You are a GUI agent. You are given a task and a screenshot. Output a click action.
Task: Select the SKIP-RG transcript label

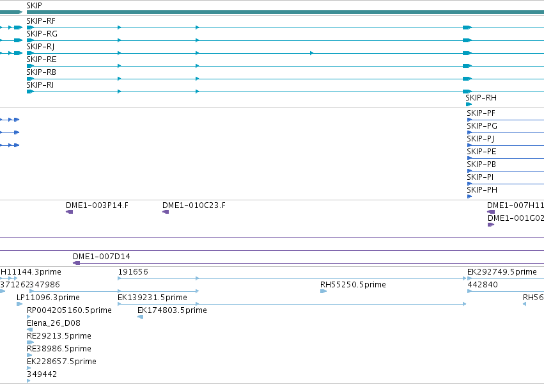pyautogui.click(x=42, y=34)
